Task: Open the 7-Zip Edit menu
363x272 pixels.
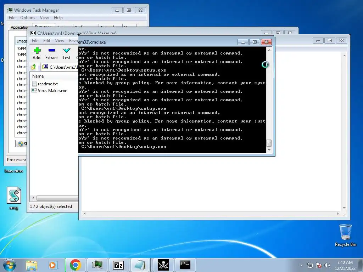Action: pos(47,41)
